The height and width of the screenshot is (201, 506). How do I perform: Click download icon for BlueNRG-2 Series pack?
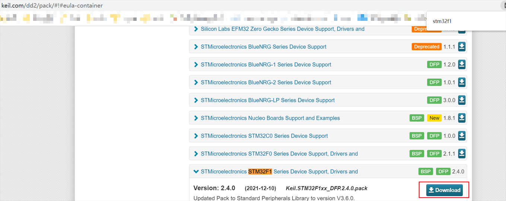point(462,82)
